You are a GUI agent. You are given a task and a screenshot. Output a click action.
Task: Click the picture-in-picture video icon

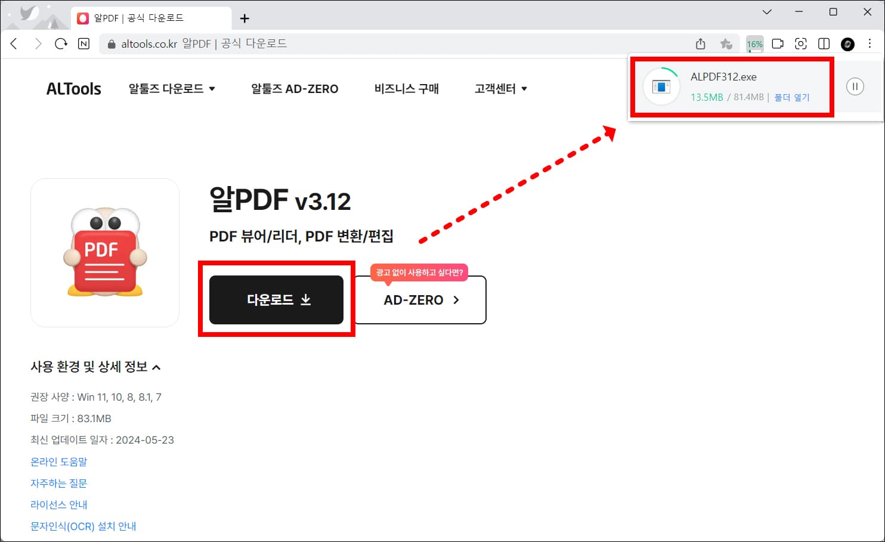pyautogui.click(x=778, y=44)
